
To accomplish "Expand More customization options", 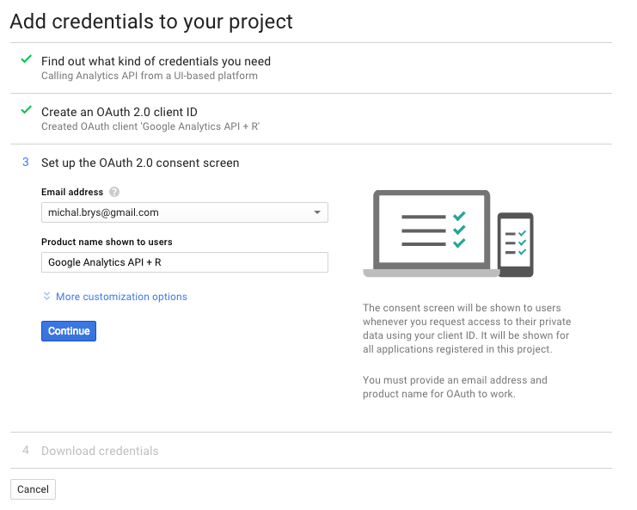I will pyautogui.click(x=121, y=297).
